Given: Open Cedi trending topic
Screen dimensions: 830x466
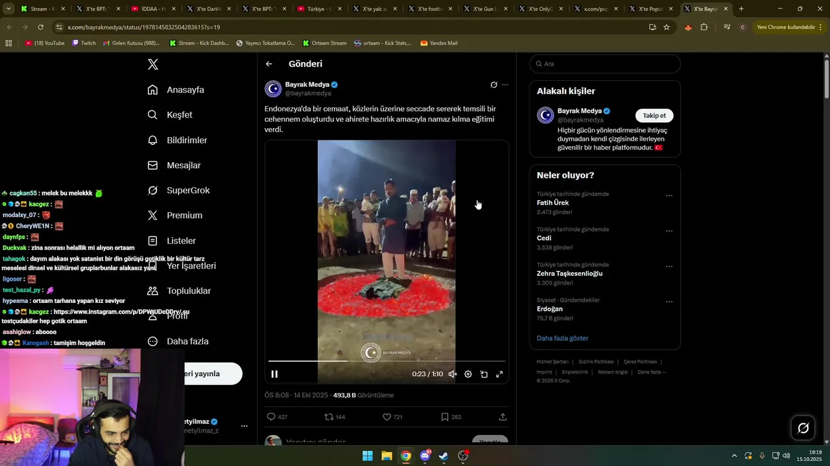Looking at the screenshot, I should click(544, 238).
